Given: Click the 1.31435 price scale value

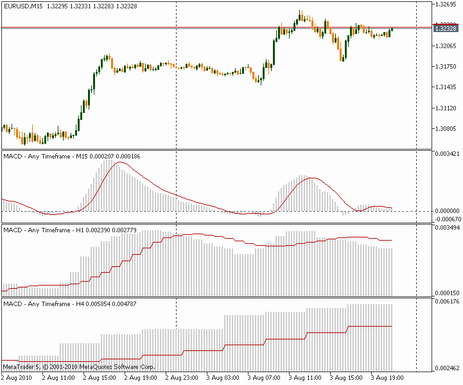Looking at the screenshot, I should pos(446,88).
